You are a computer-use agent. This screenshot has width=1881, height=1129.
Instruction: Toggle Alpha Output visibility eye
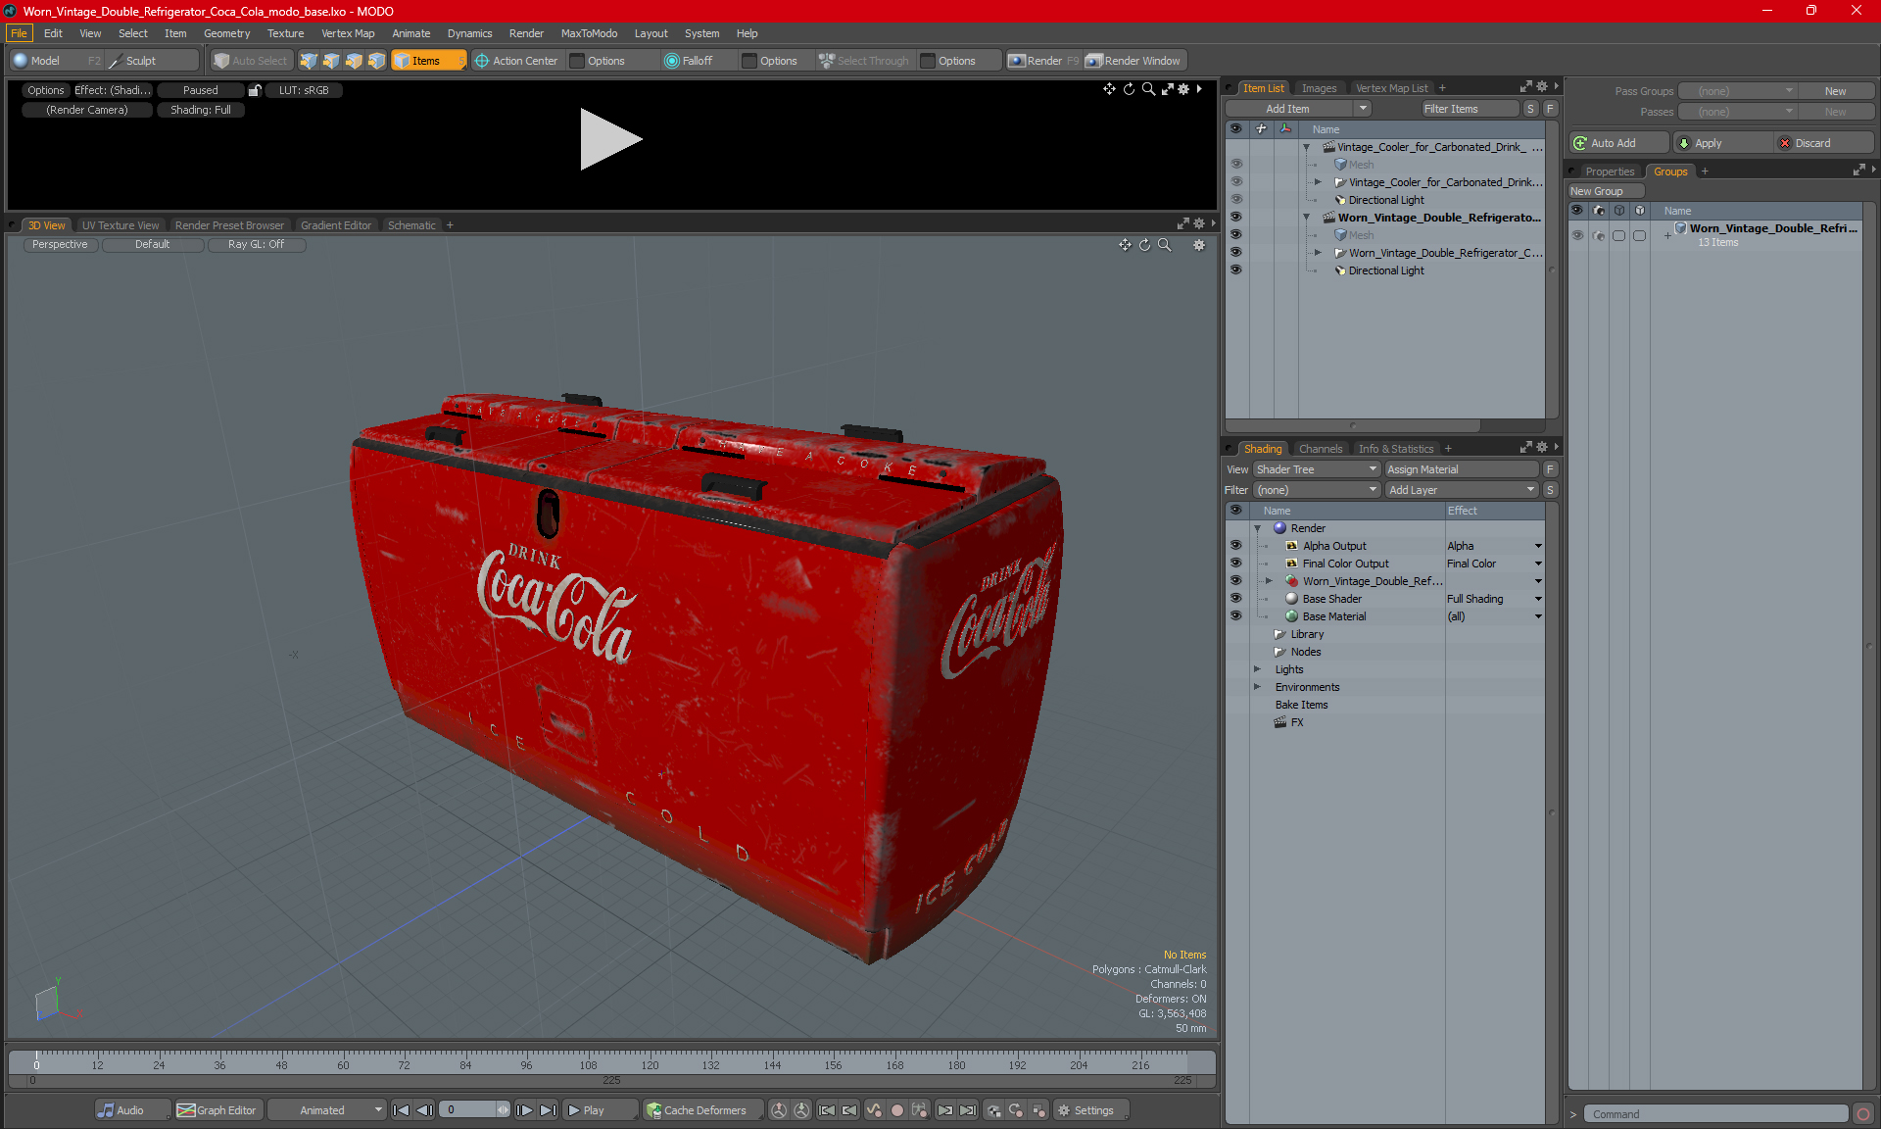[1235, 546]
